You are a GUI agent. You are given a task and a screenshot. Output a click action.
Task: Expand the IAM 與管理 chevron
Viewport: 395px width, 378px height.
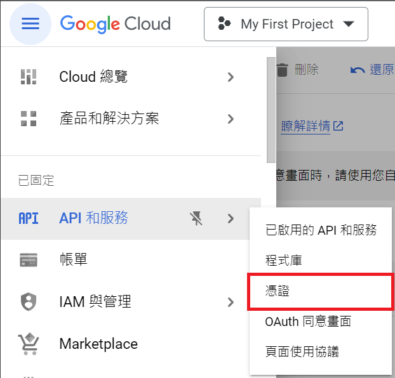231,302
